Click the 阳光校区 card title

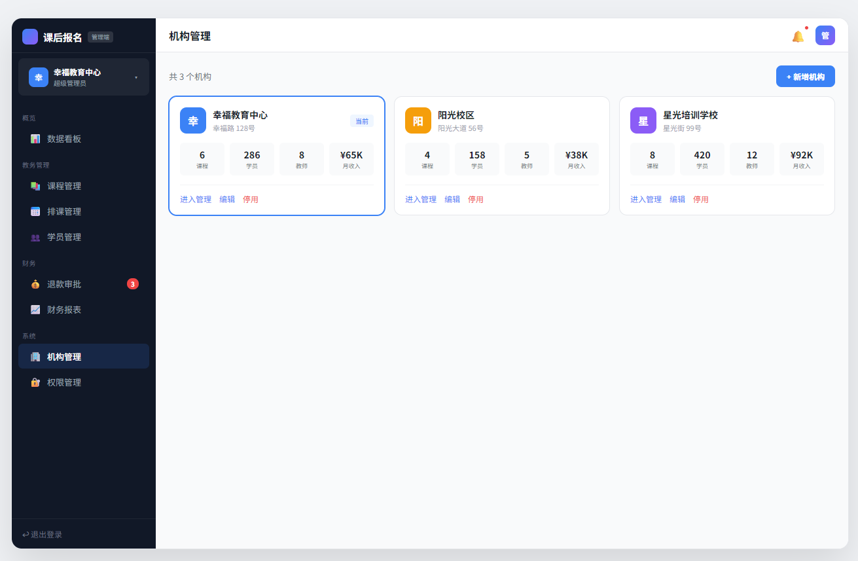tap(456, 115)
